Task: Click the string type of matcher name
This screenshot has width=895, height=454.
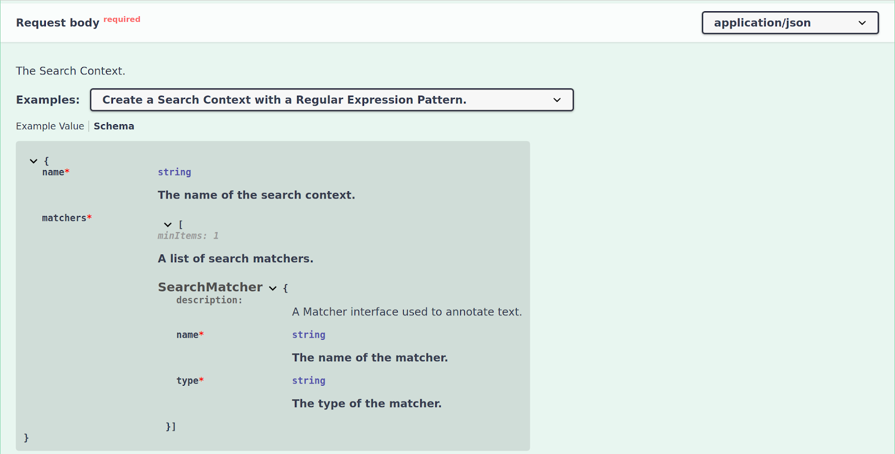Action: point(309,335)
